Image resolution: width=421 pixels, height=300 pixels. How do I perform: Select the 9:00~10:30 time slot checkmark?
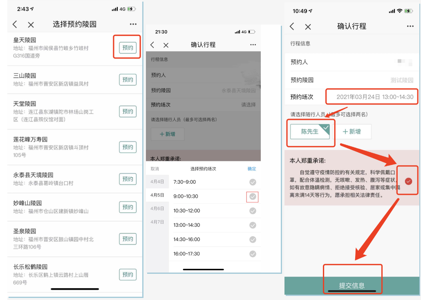pos(253,197)
